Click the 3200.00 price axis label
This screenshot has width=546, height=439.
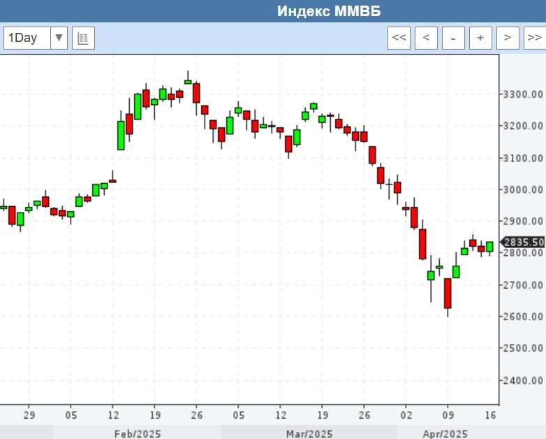click(x=523, y=126)
